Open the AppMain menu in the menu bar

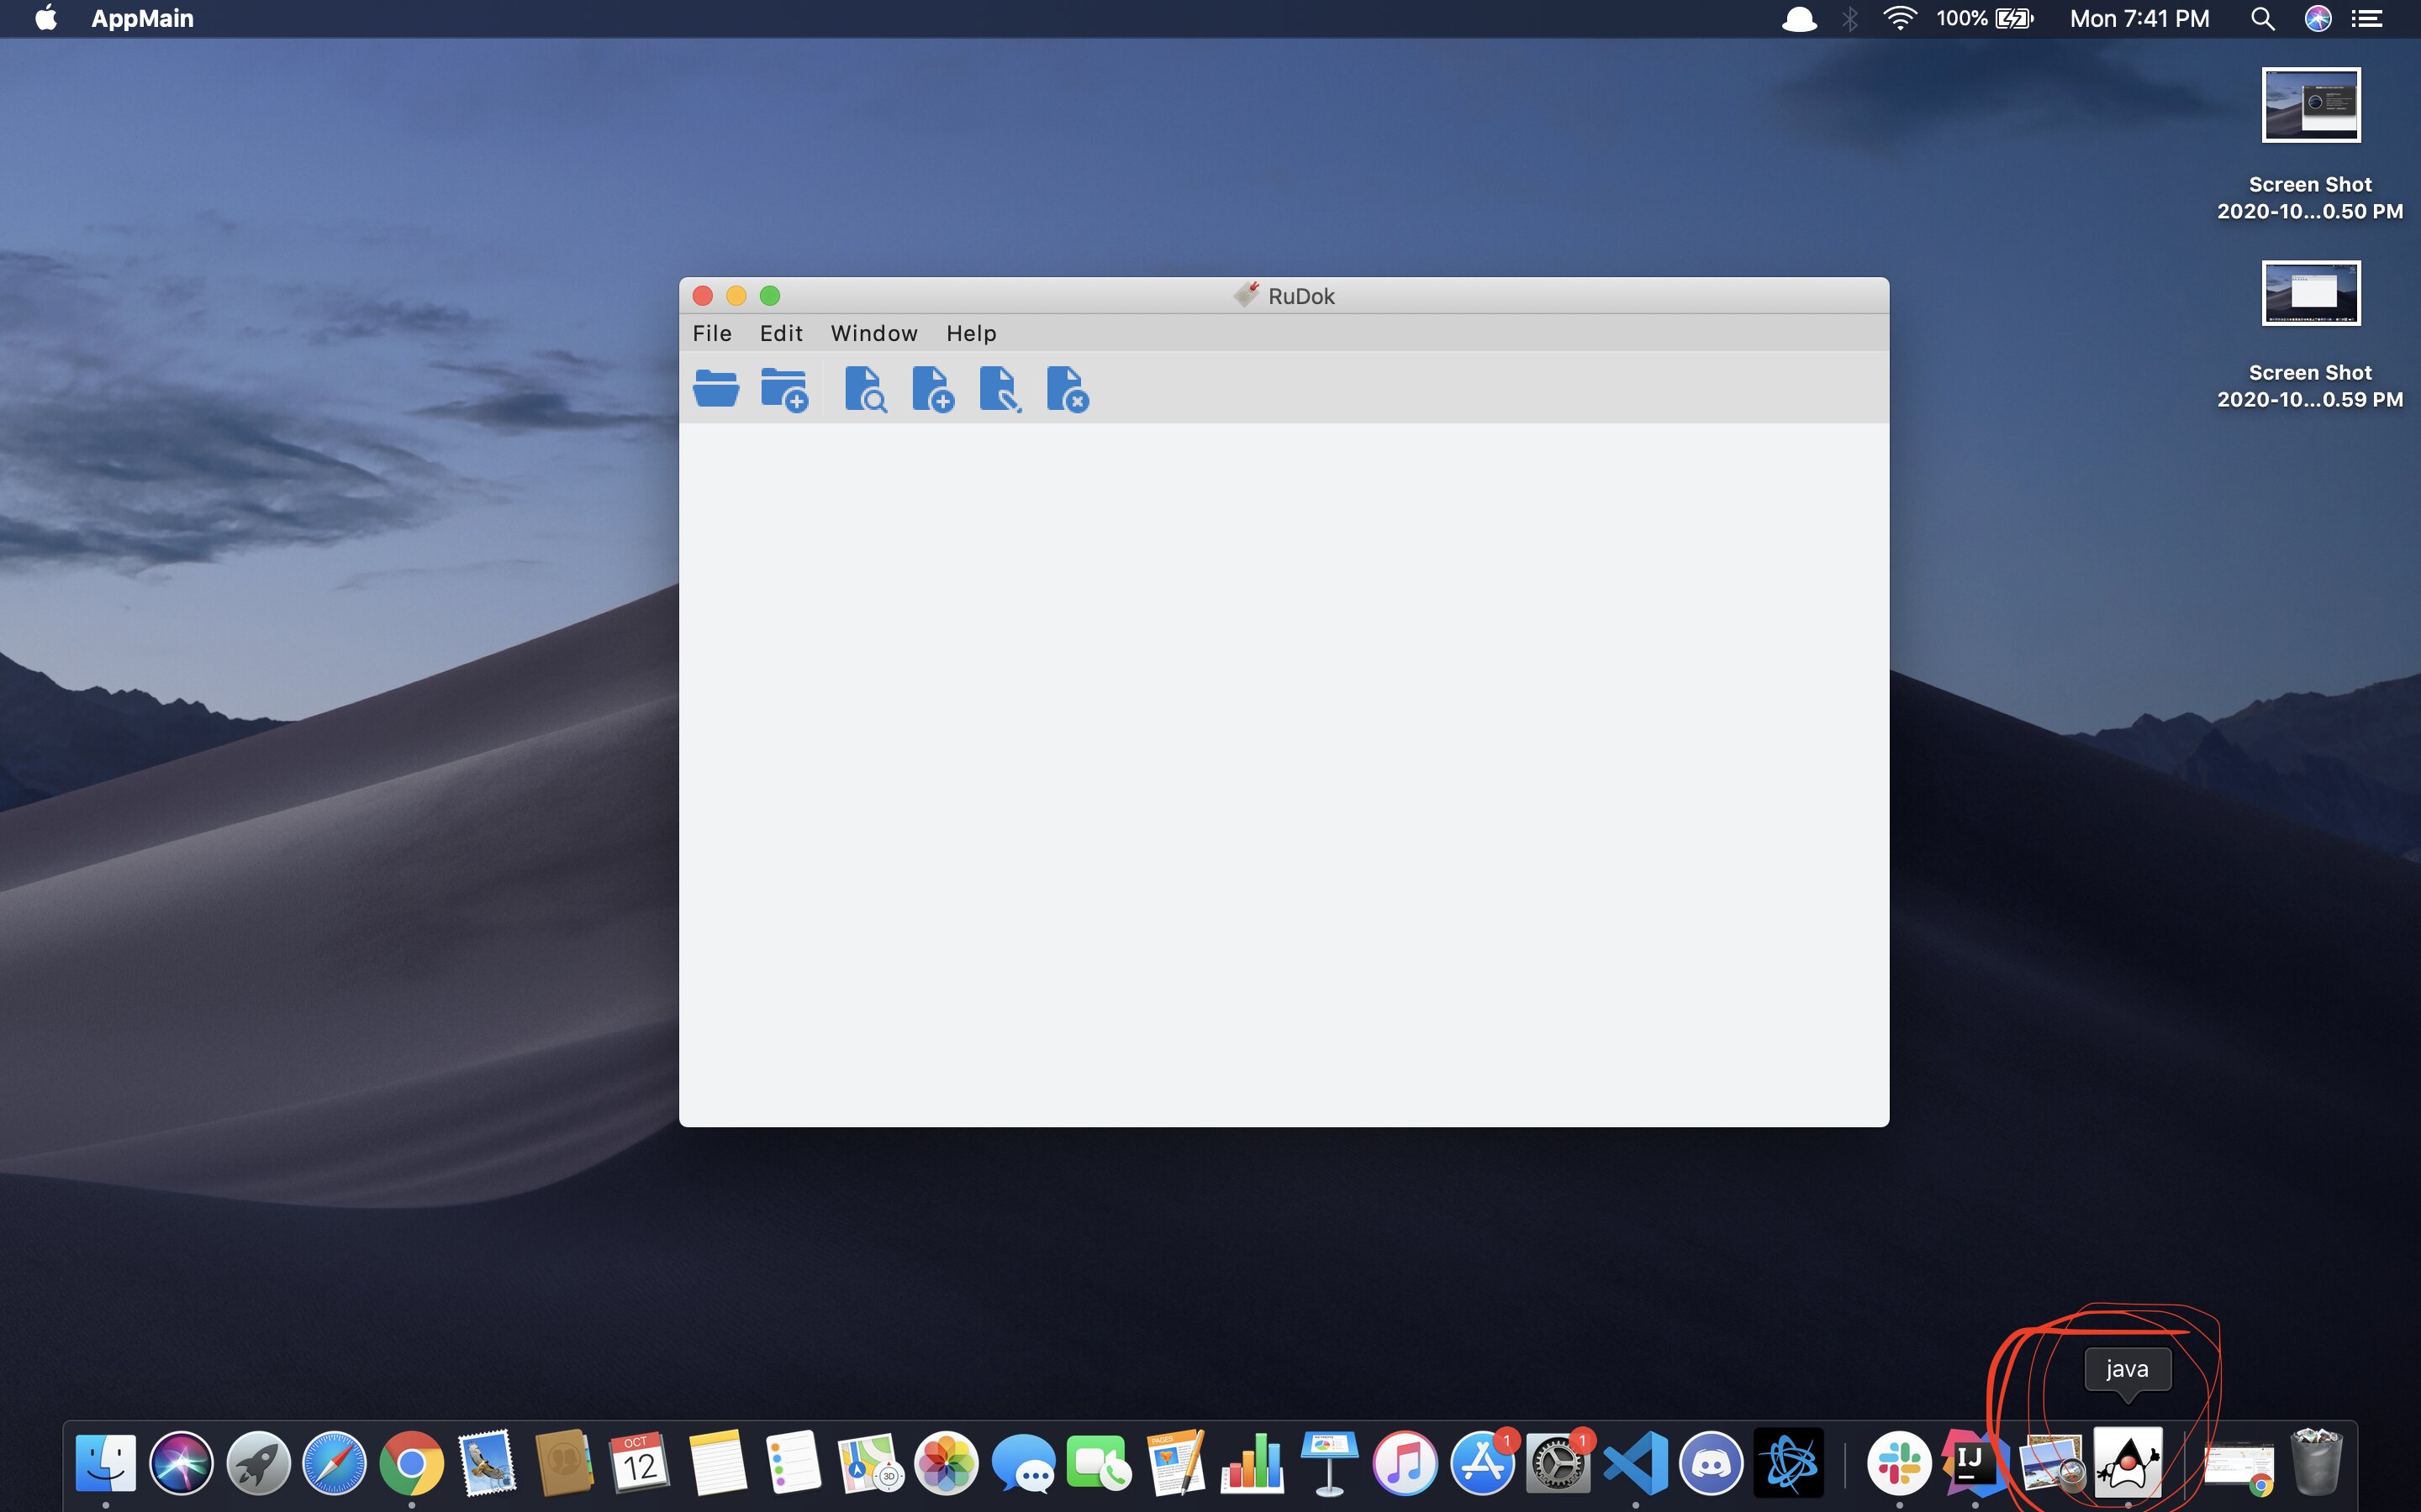(x=142, y=18)
